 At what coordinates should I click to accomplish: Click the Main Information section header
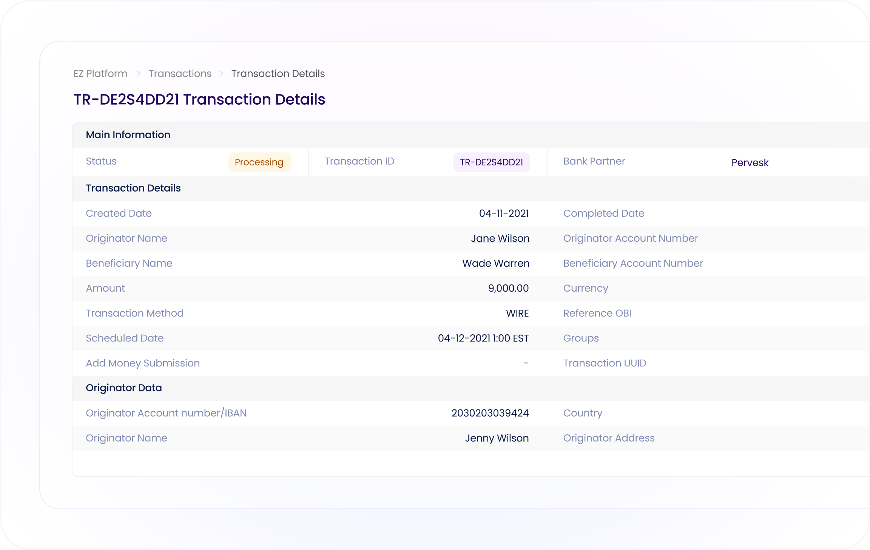pos(128,135)
